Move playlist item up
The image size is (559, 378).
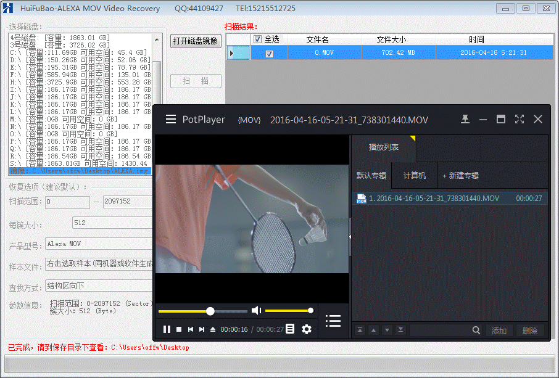pos(374,331)
